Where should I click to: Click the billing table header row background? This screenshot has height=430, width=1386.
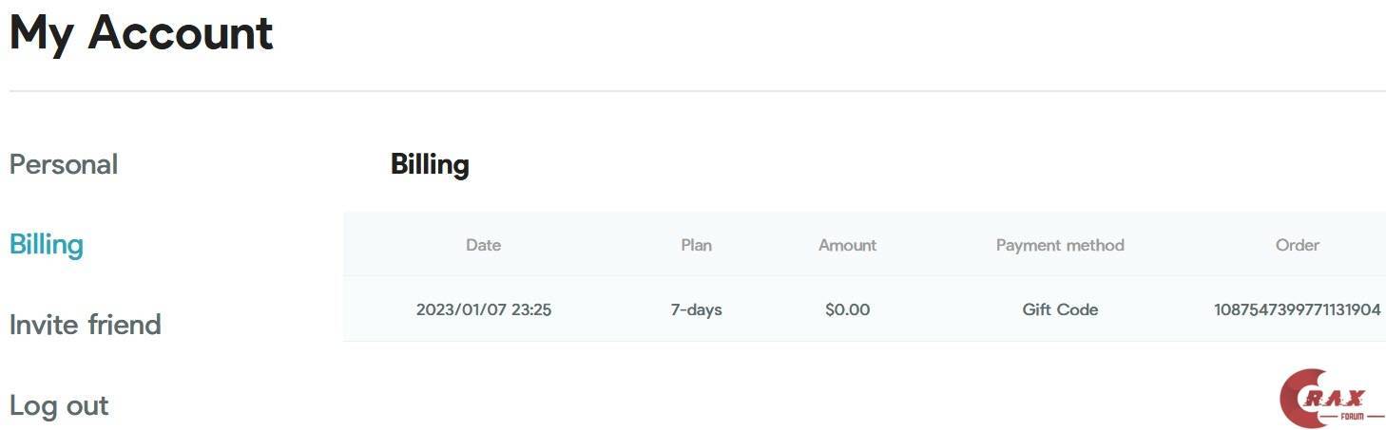tap(589, 245)
